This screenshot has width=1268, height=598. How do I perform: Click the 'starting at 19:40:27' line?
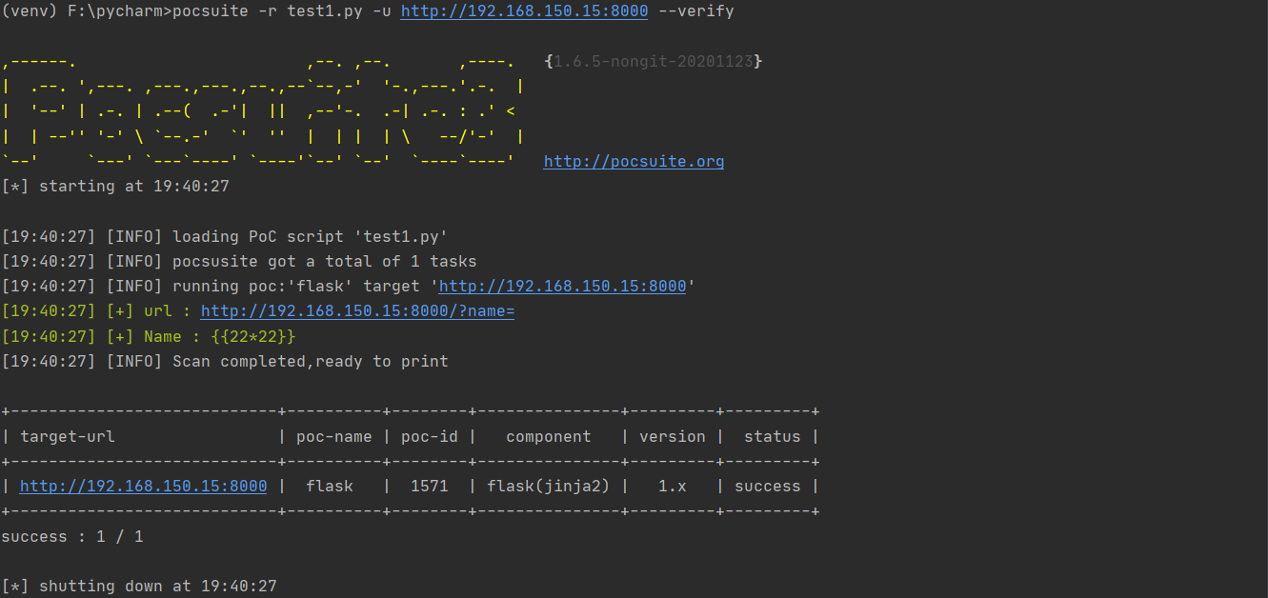133,186
